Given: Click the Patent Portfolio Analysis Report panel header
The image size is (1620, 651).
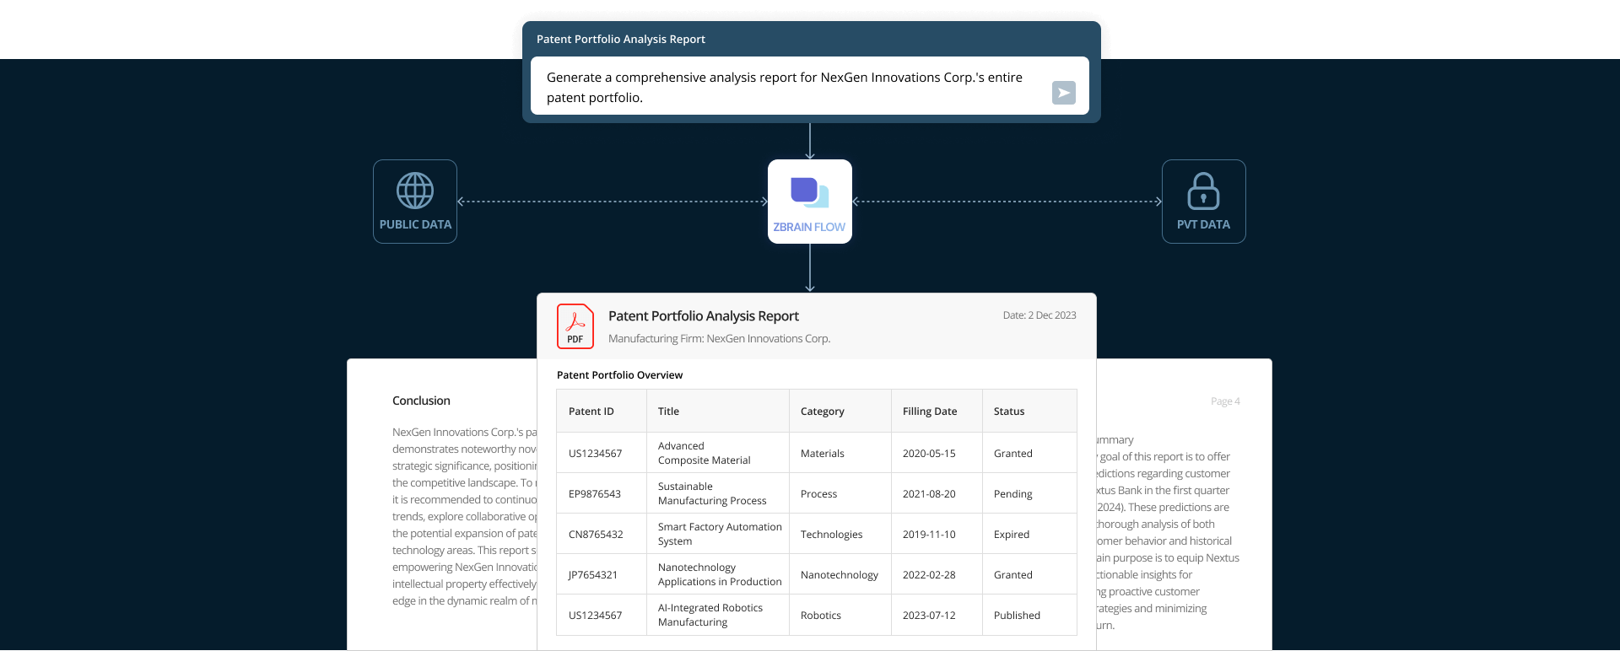Looking at the screenshot, I should click(x=621, y=39).
